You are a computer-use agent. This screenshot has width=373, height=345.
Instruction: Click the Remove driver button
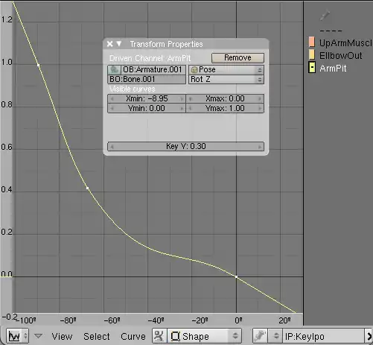(237, 57)
